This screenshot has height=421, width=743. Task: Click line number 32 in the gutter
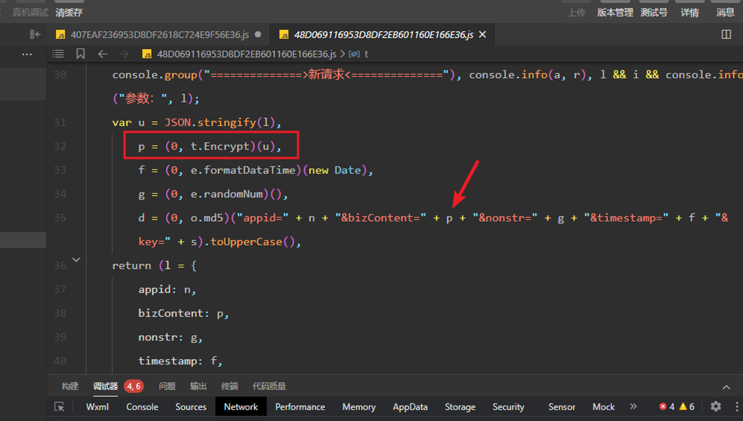(60, 147)
